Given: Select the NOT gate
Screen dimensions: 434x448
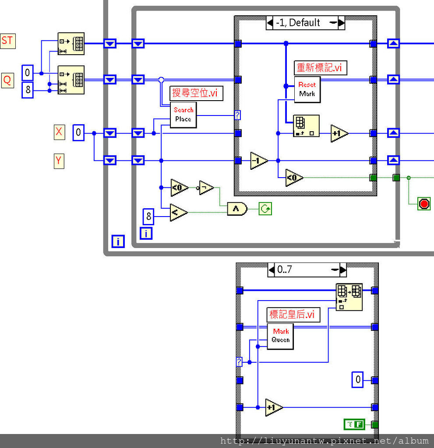Looking at the screenshot, I should (x=205, y=188).
